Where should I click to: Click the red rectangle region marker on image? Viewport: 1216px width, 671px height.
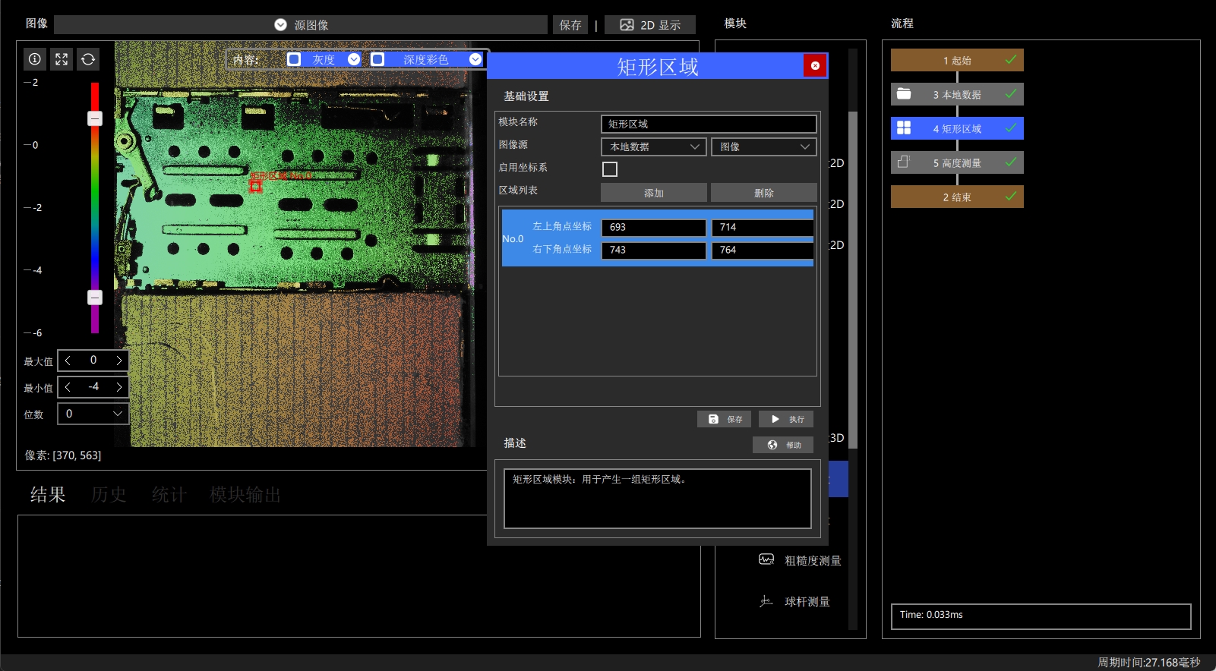[x=256, y=185]
